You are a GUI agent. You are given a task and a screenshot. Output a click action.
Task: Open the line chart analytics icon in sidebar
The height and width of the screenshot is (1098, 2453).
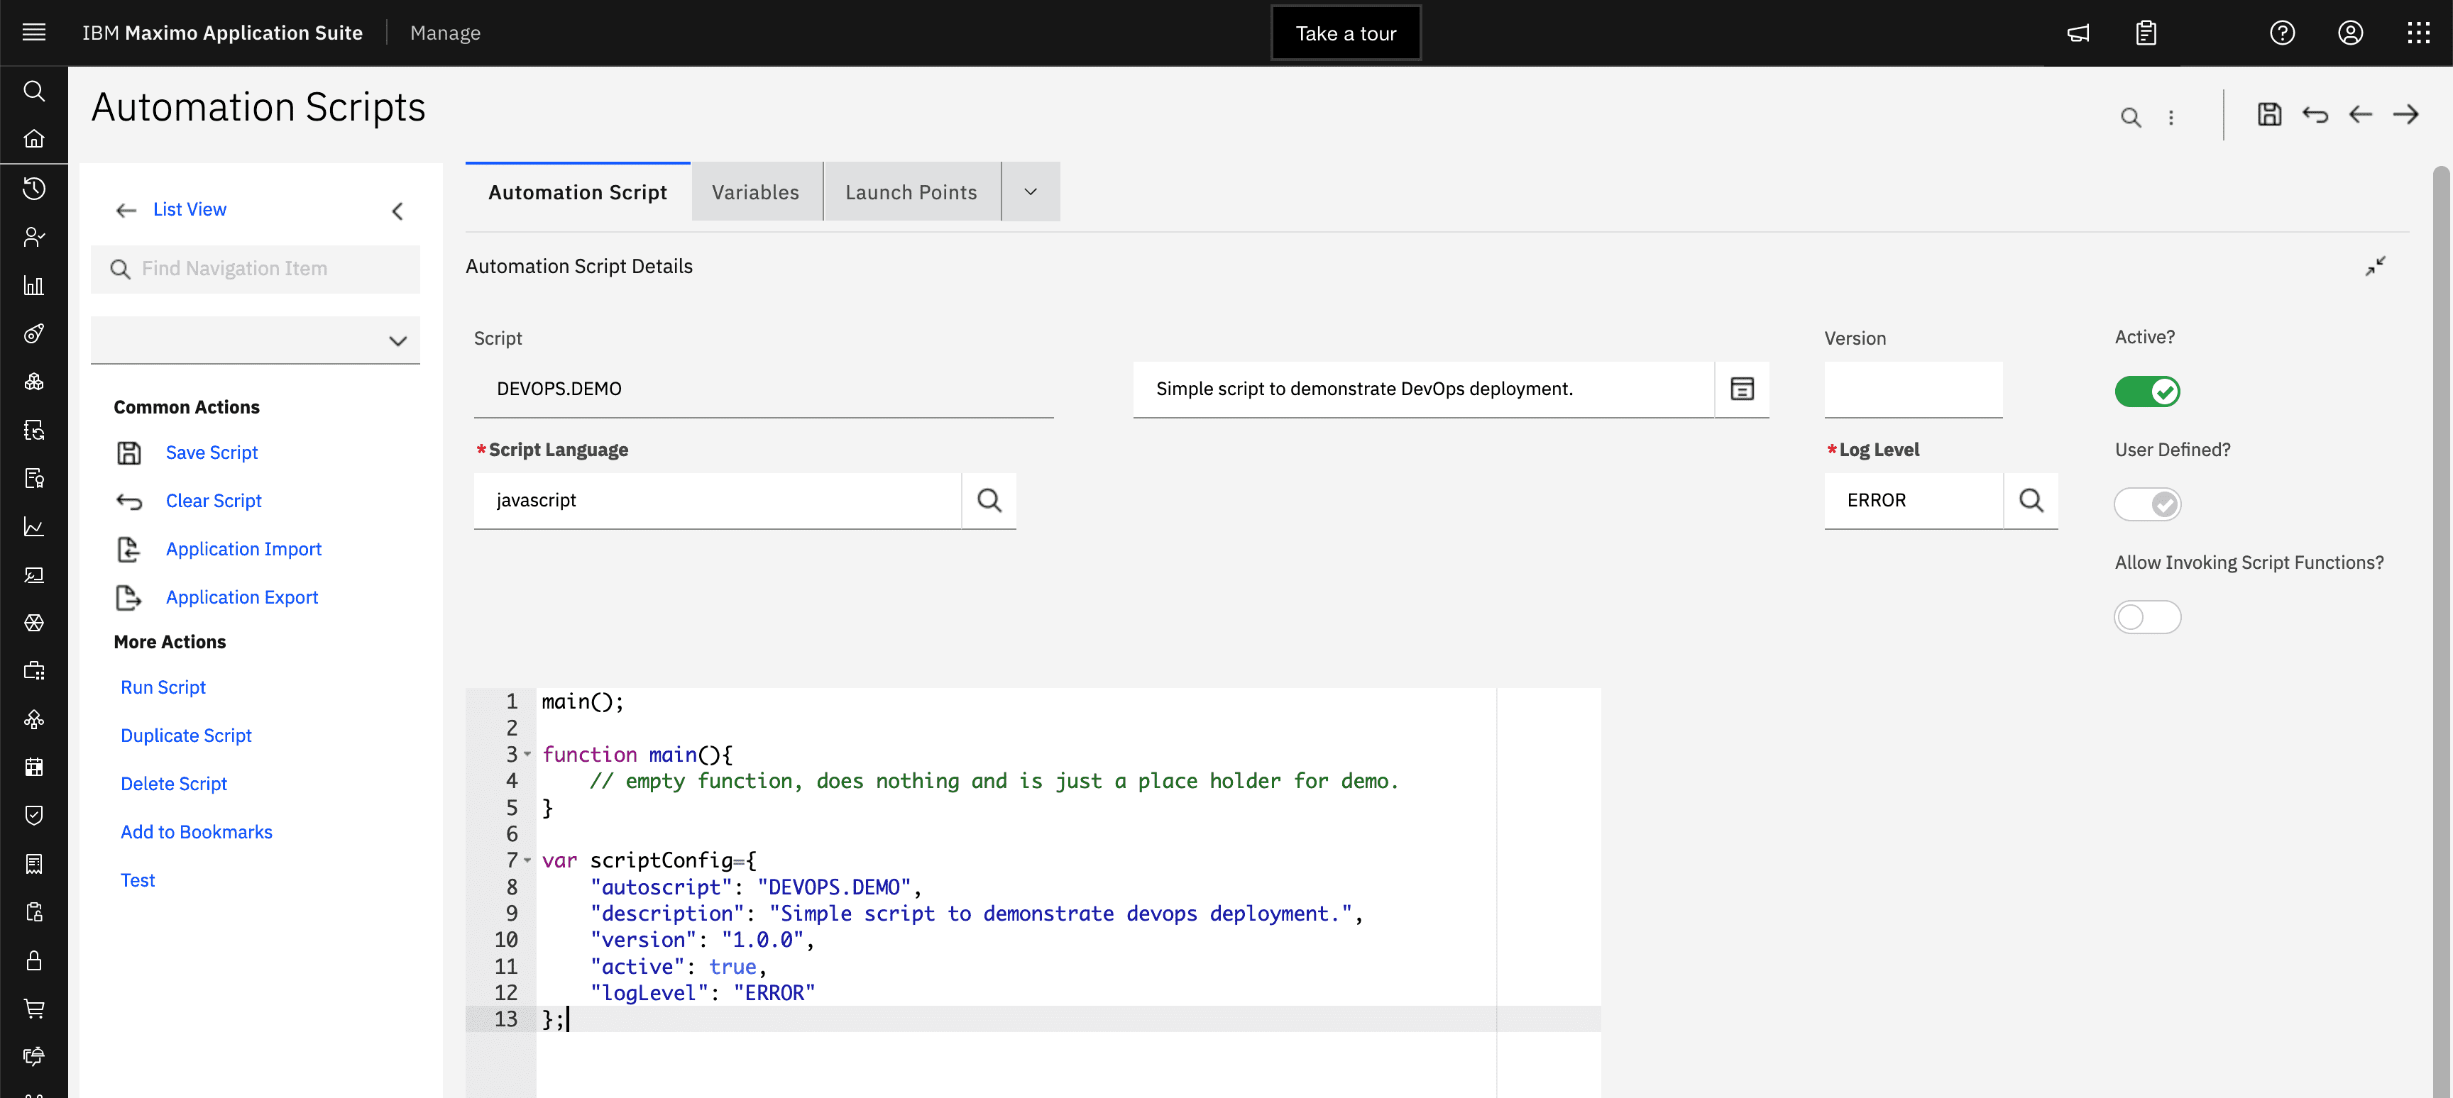click(x=34, y=526)
